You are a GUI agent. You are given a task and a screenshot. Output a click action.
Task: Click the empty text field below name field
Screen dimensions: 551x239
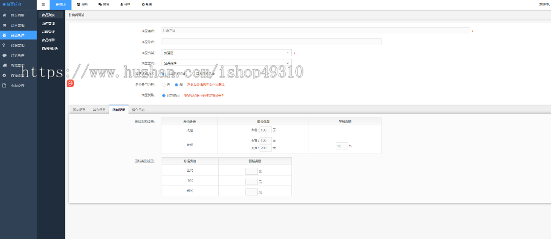point(271,42)
